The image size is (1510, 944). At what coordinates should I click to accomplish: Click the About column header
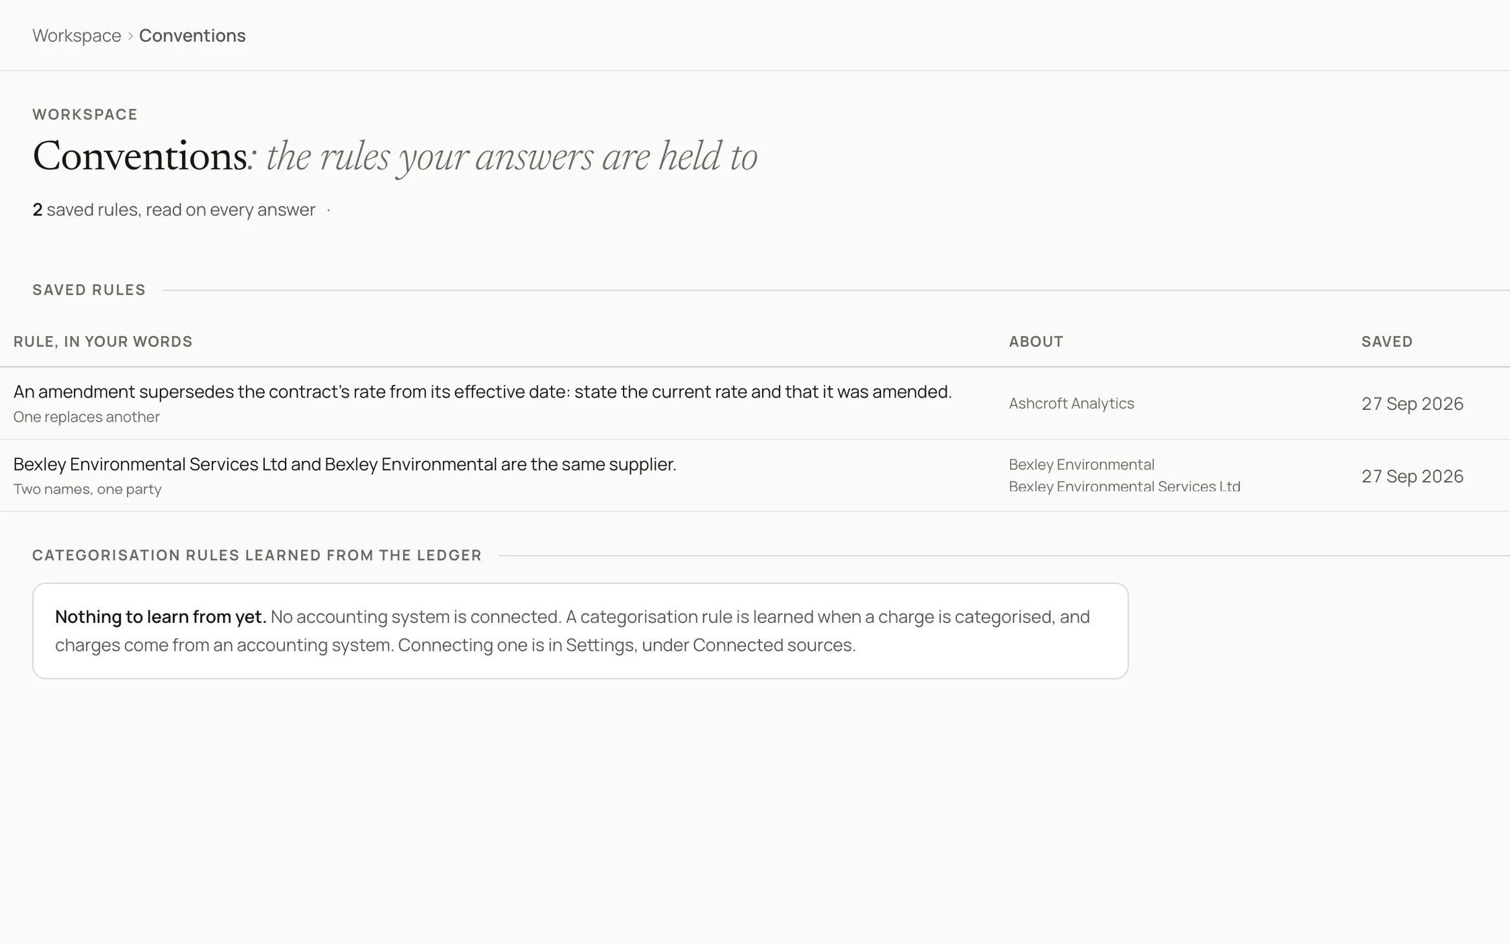coord(1035,342)
